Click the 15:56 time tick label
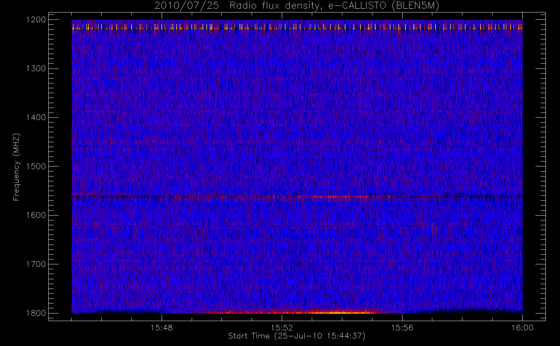 click(402, 328)
